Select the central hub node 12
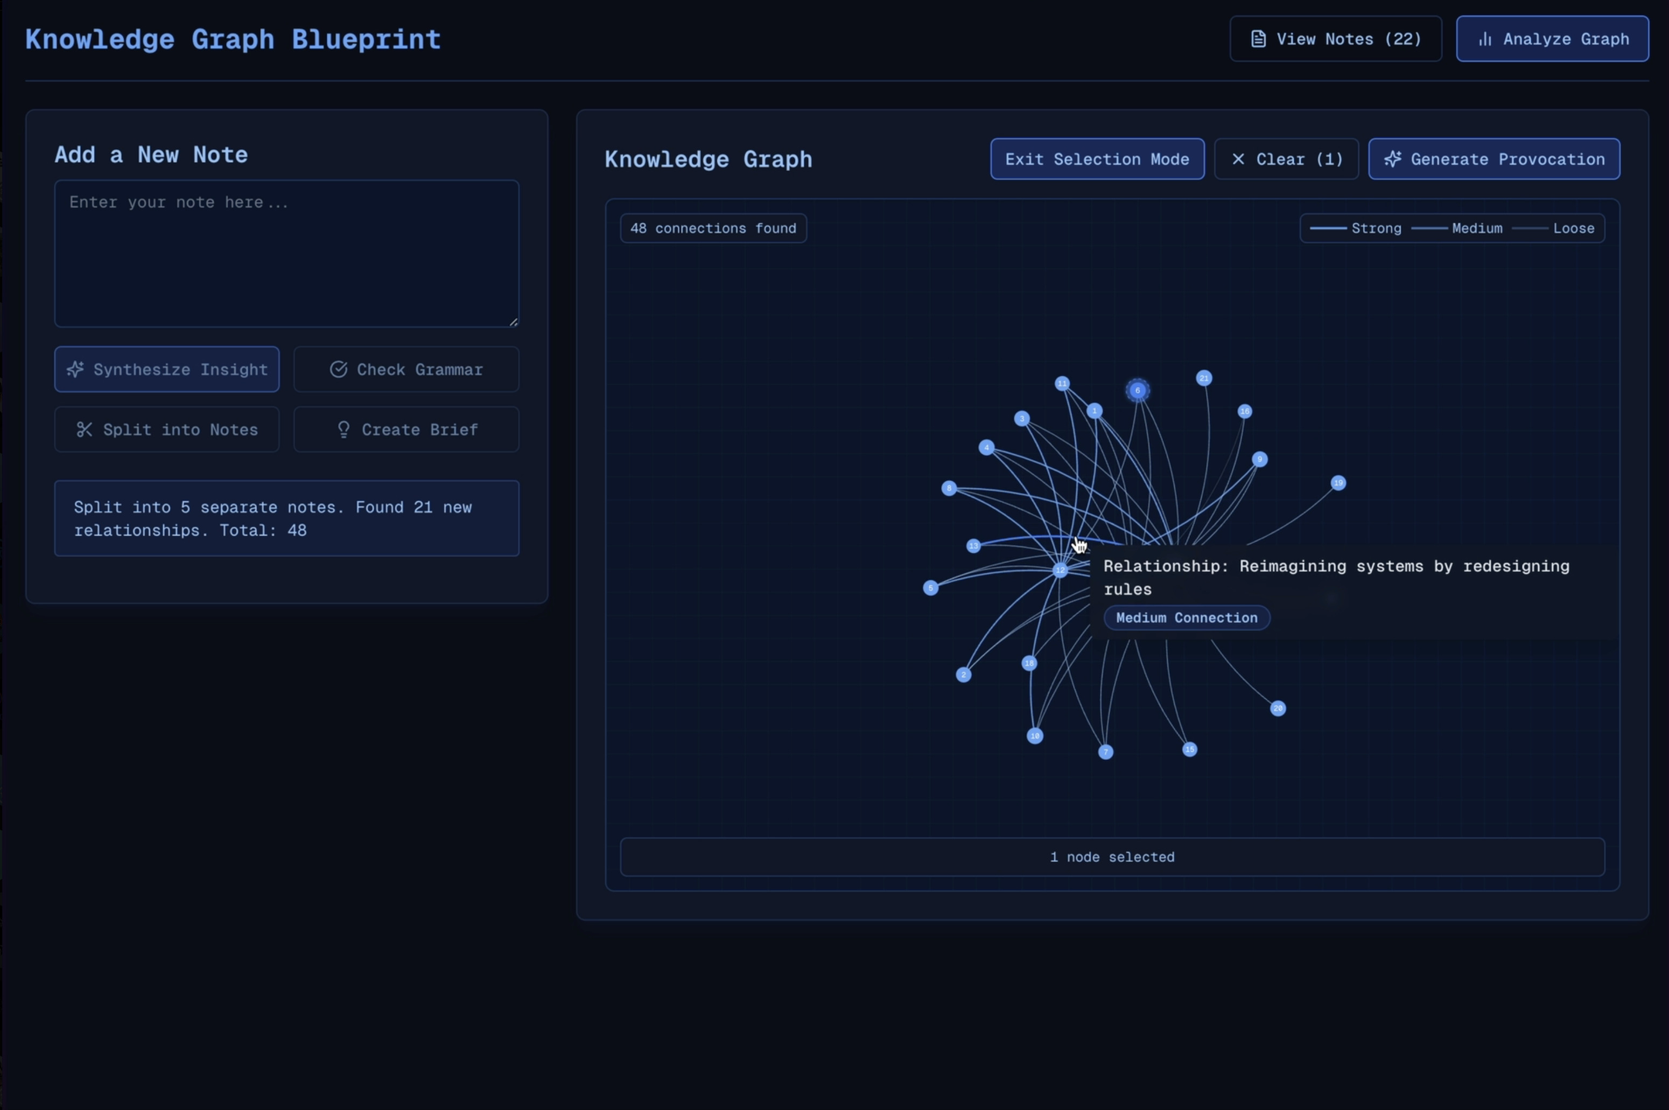The image size is (1669, 1110). point(1060,570)
